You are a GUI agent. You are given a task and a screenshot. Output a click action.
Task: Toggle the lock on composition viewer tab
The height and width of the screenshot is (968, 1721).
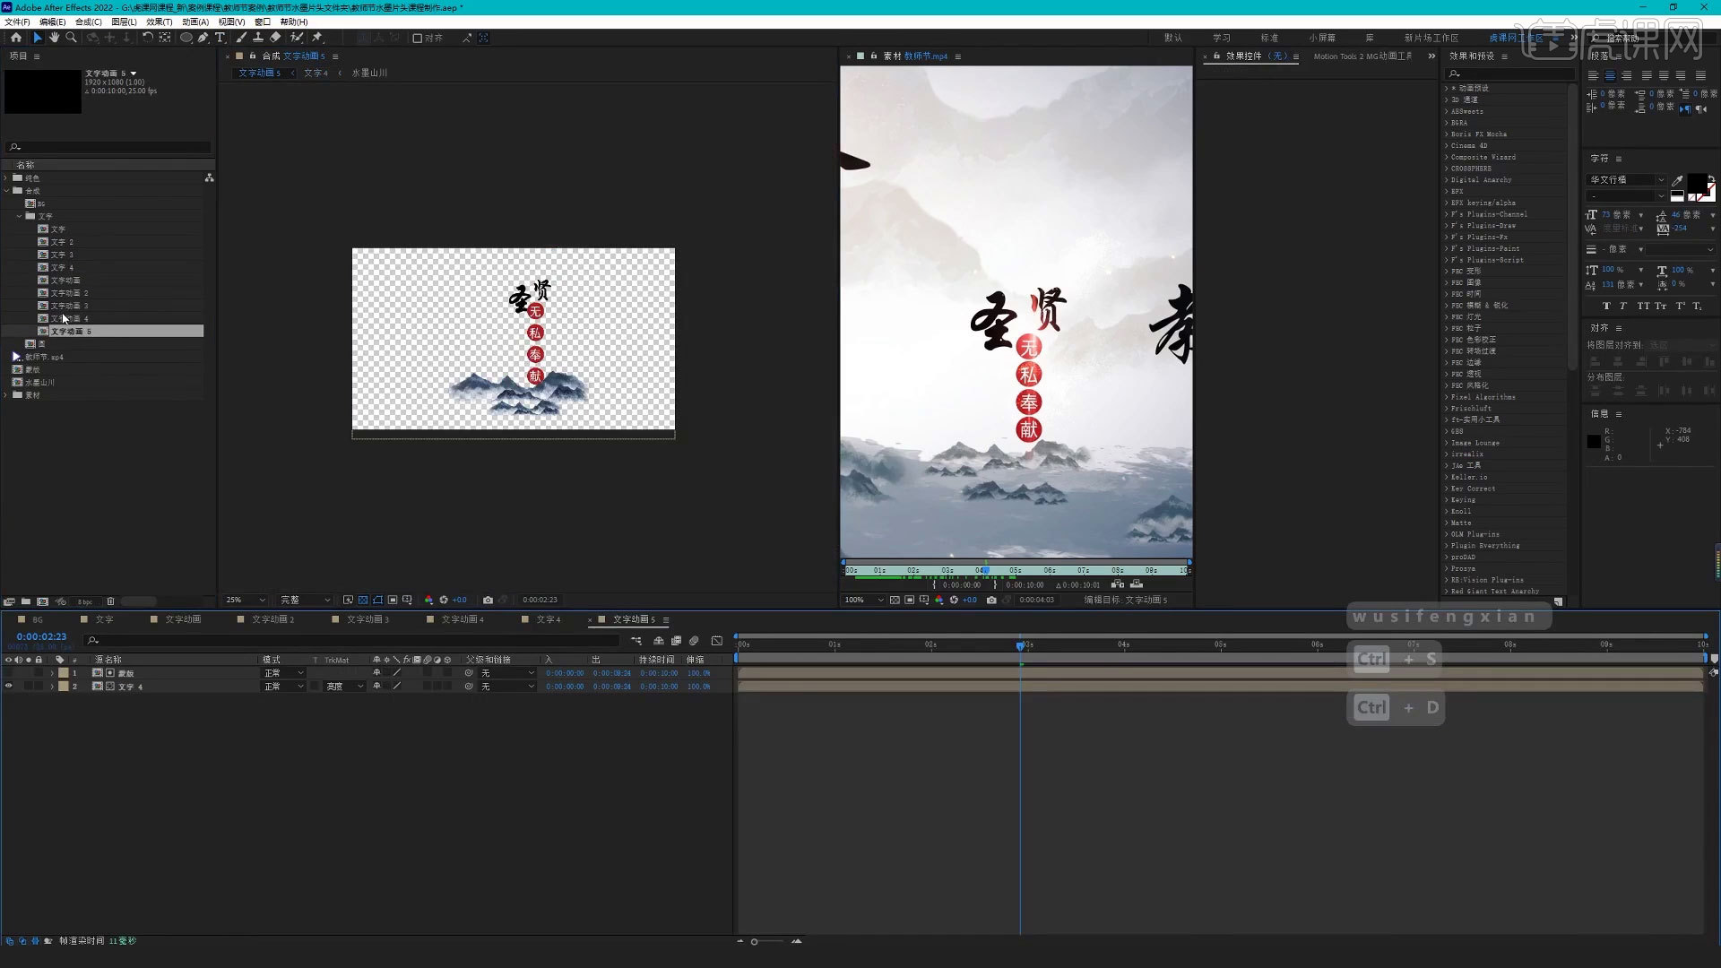[x=253, y=56]
